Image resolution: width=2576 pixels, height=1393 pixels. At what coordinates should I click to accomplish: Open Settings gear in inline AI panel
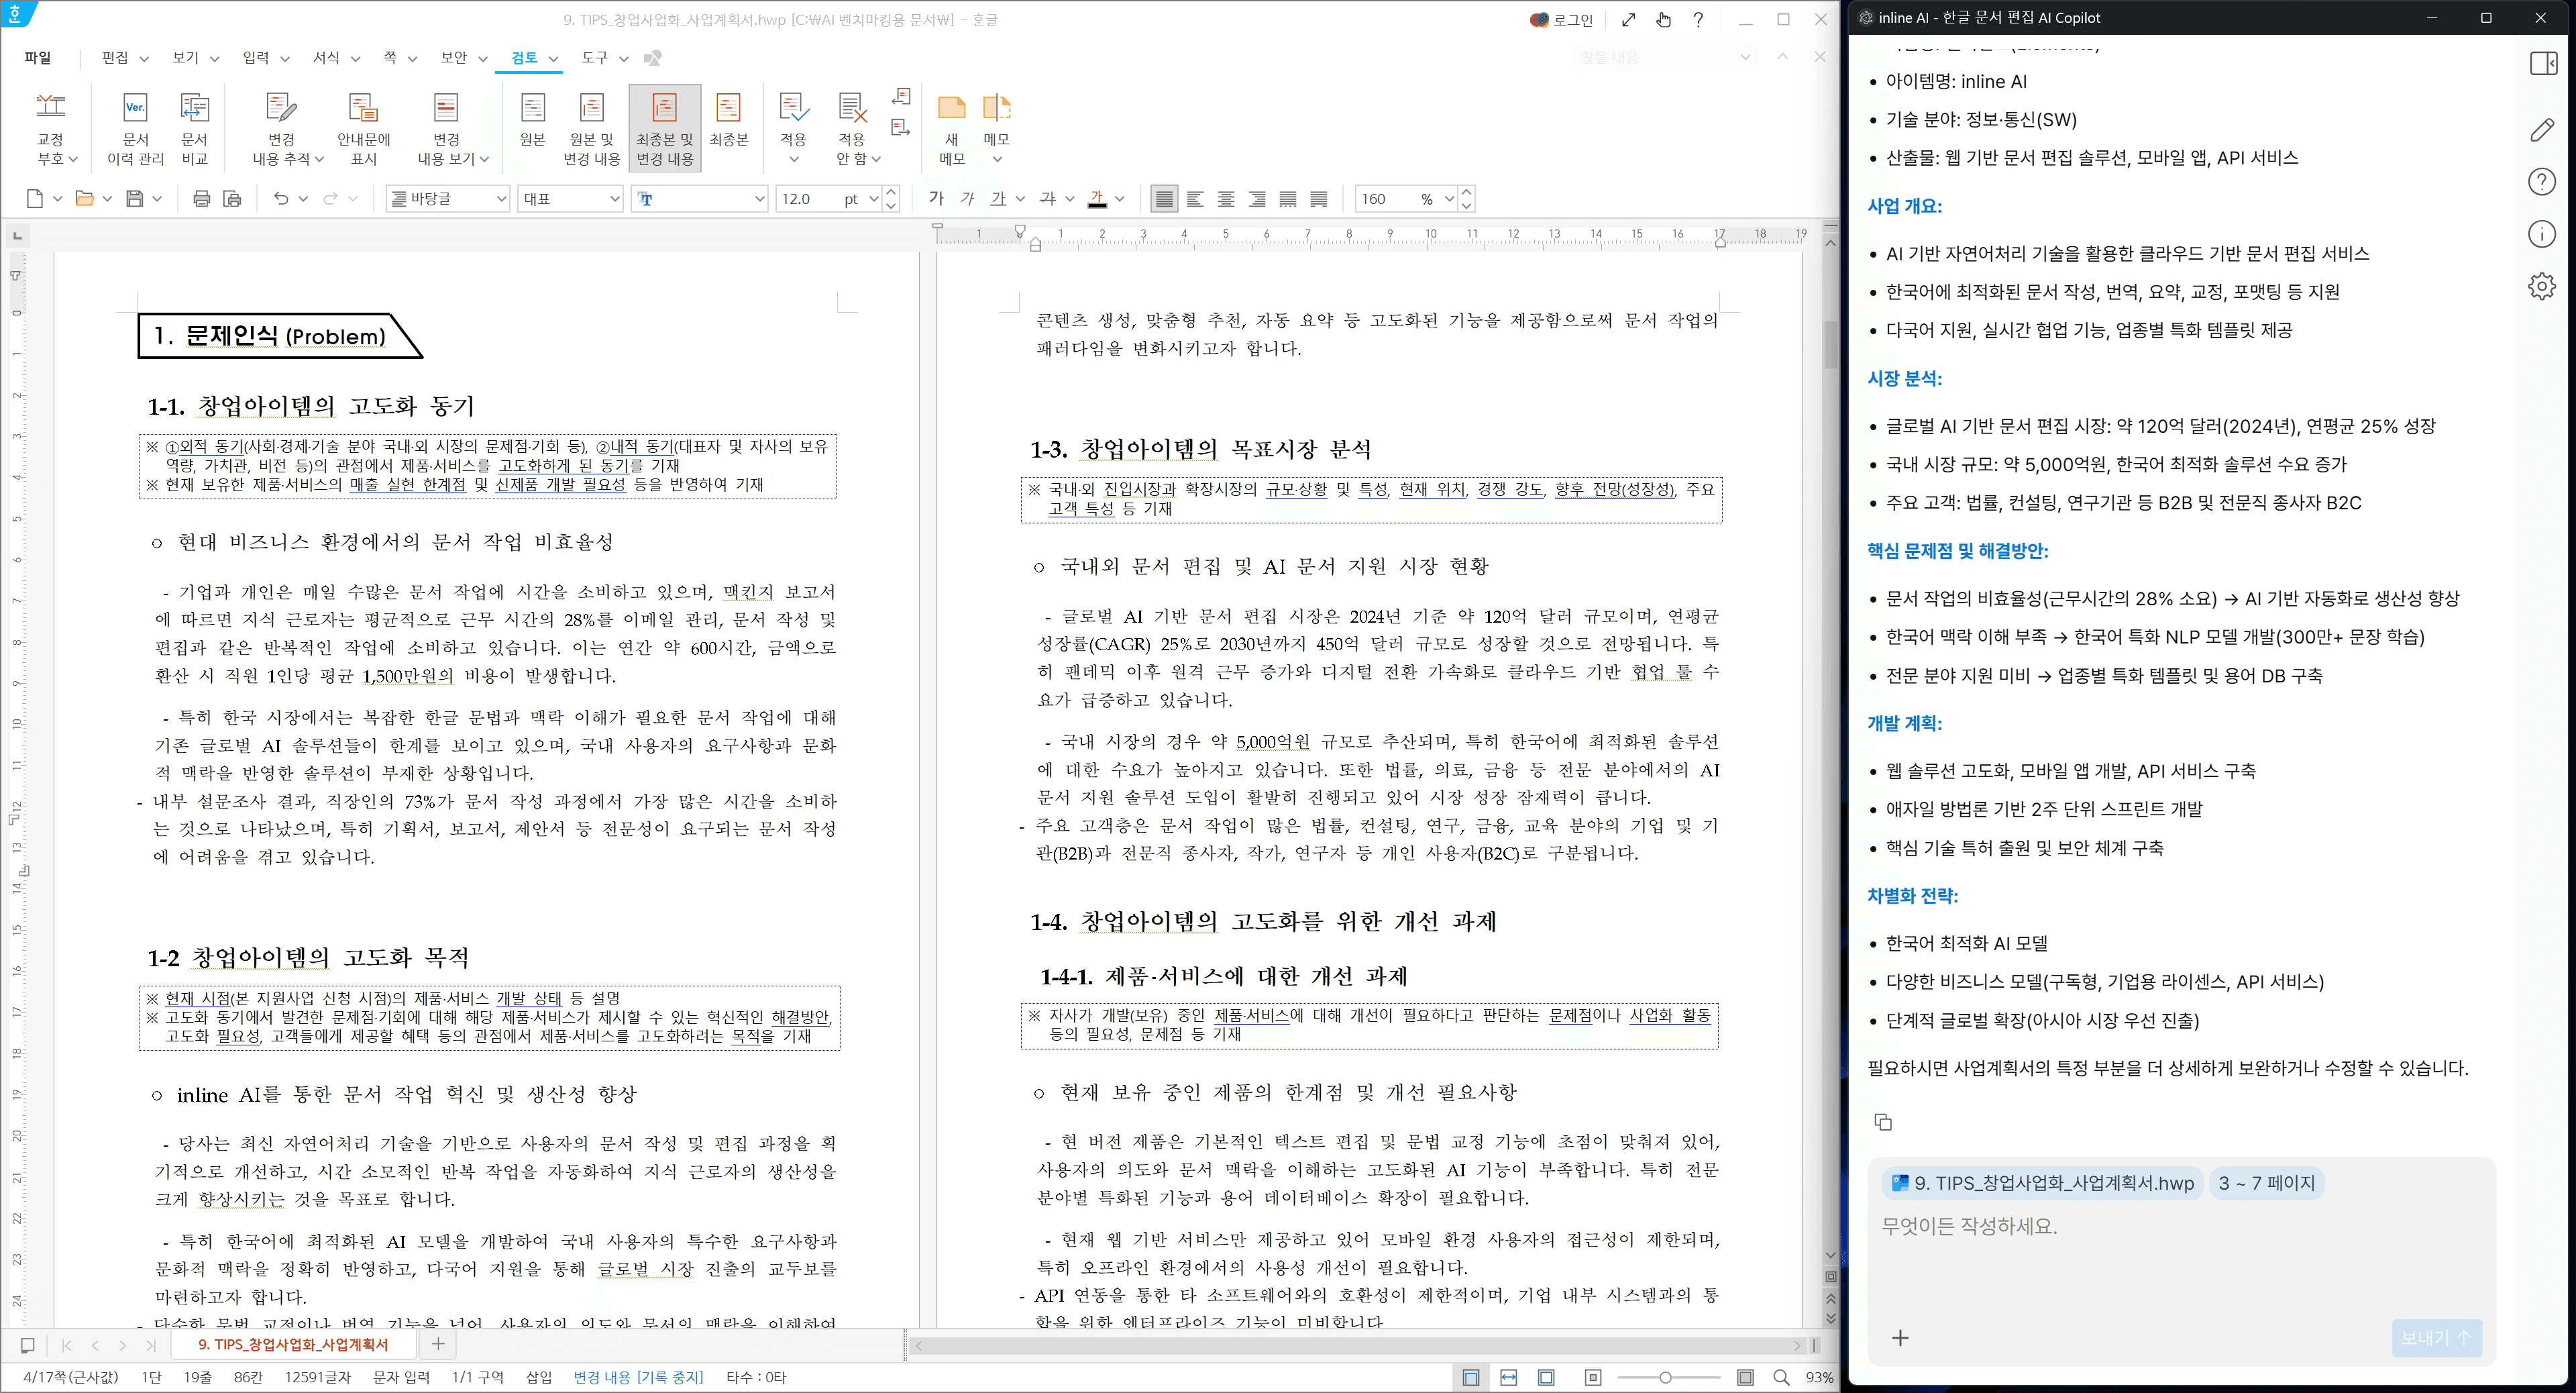pyautogui.click(x=2541, y=286)
